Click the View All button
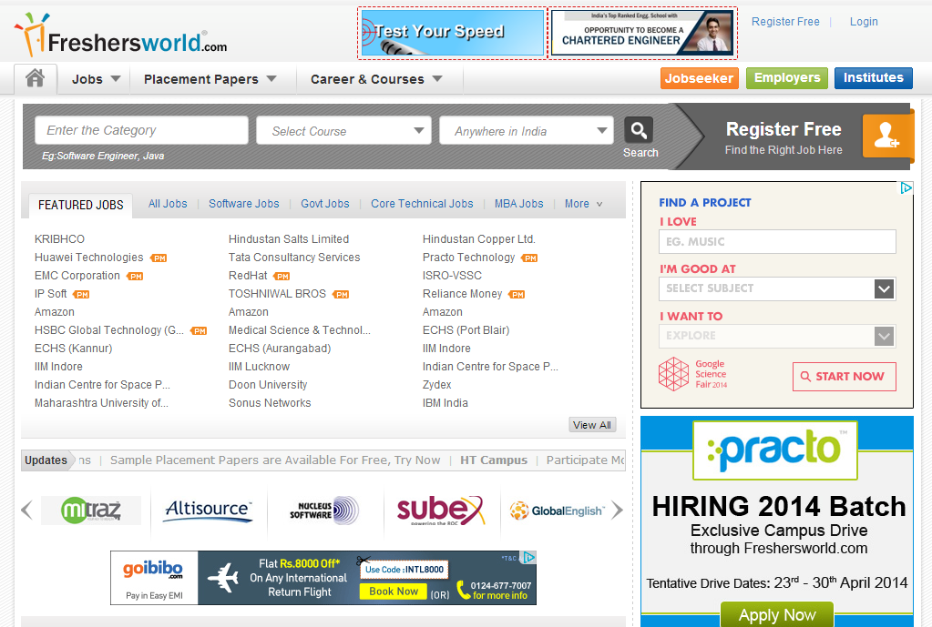This screenshot has width=932, height=627. click(592, 425)
